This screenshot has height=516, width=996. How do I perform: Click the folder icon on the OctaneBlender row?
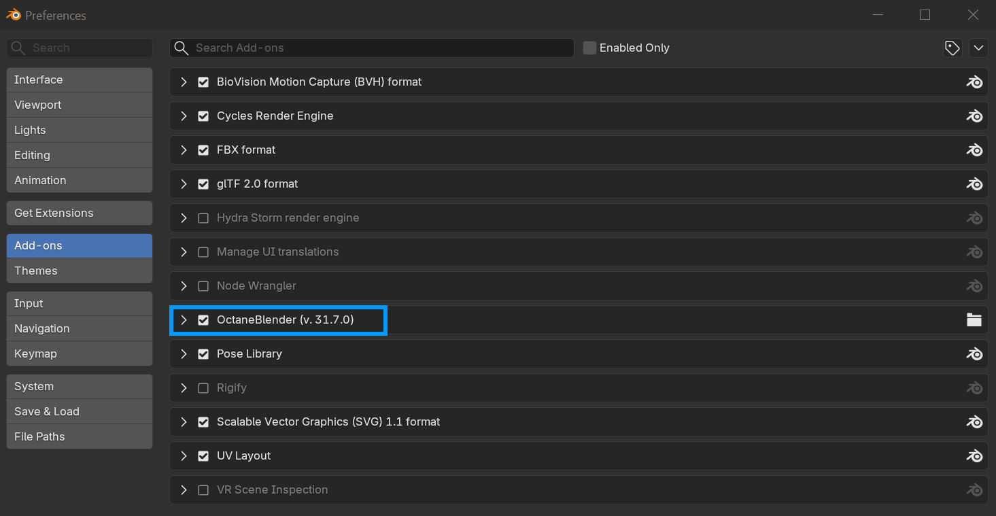pyautogui.click(x=974, y=320)
